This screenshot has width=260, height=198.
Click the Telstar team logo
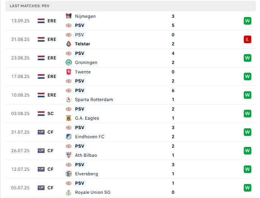point(68,44)
